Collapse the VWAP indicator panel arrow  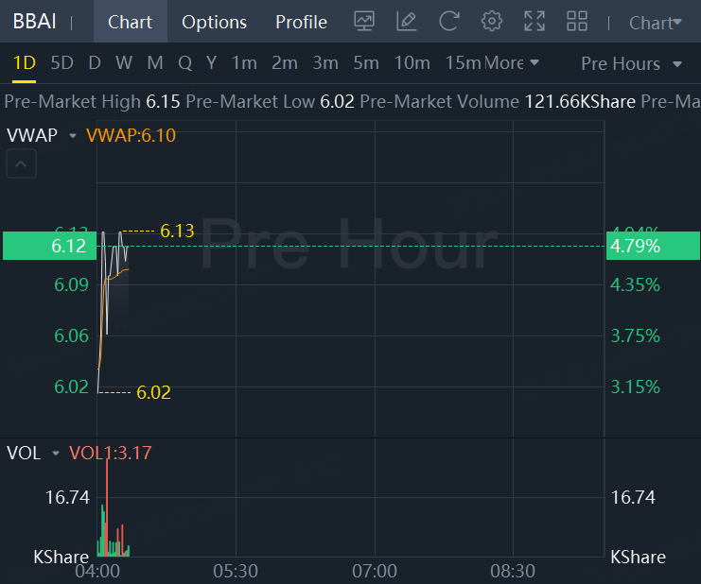point(23,165)
